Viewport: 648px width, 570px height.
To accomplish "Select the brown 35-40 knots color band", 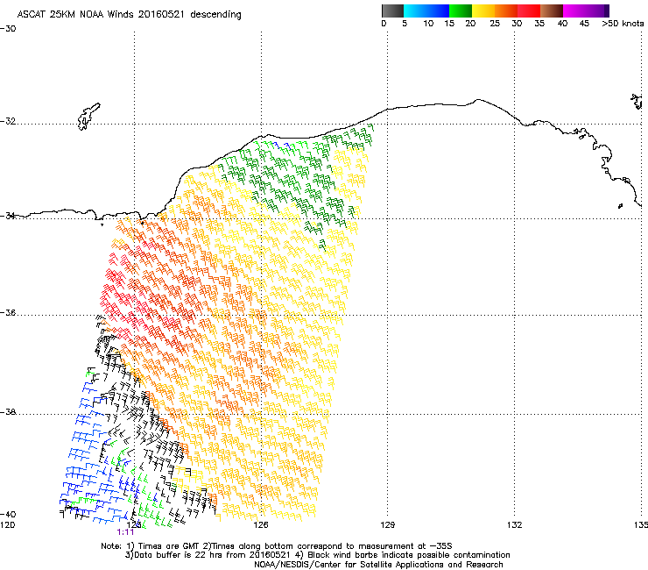I will (x=552, y=11).
